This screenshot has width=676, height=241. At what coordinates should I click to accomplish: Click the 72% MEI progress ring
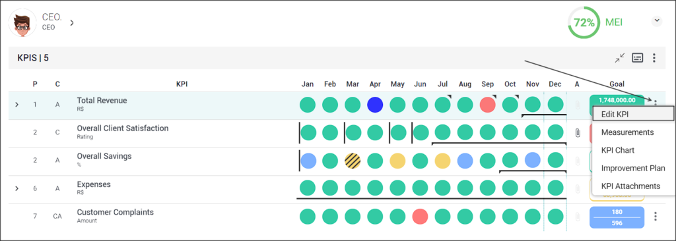coord(584,22)
